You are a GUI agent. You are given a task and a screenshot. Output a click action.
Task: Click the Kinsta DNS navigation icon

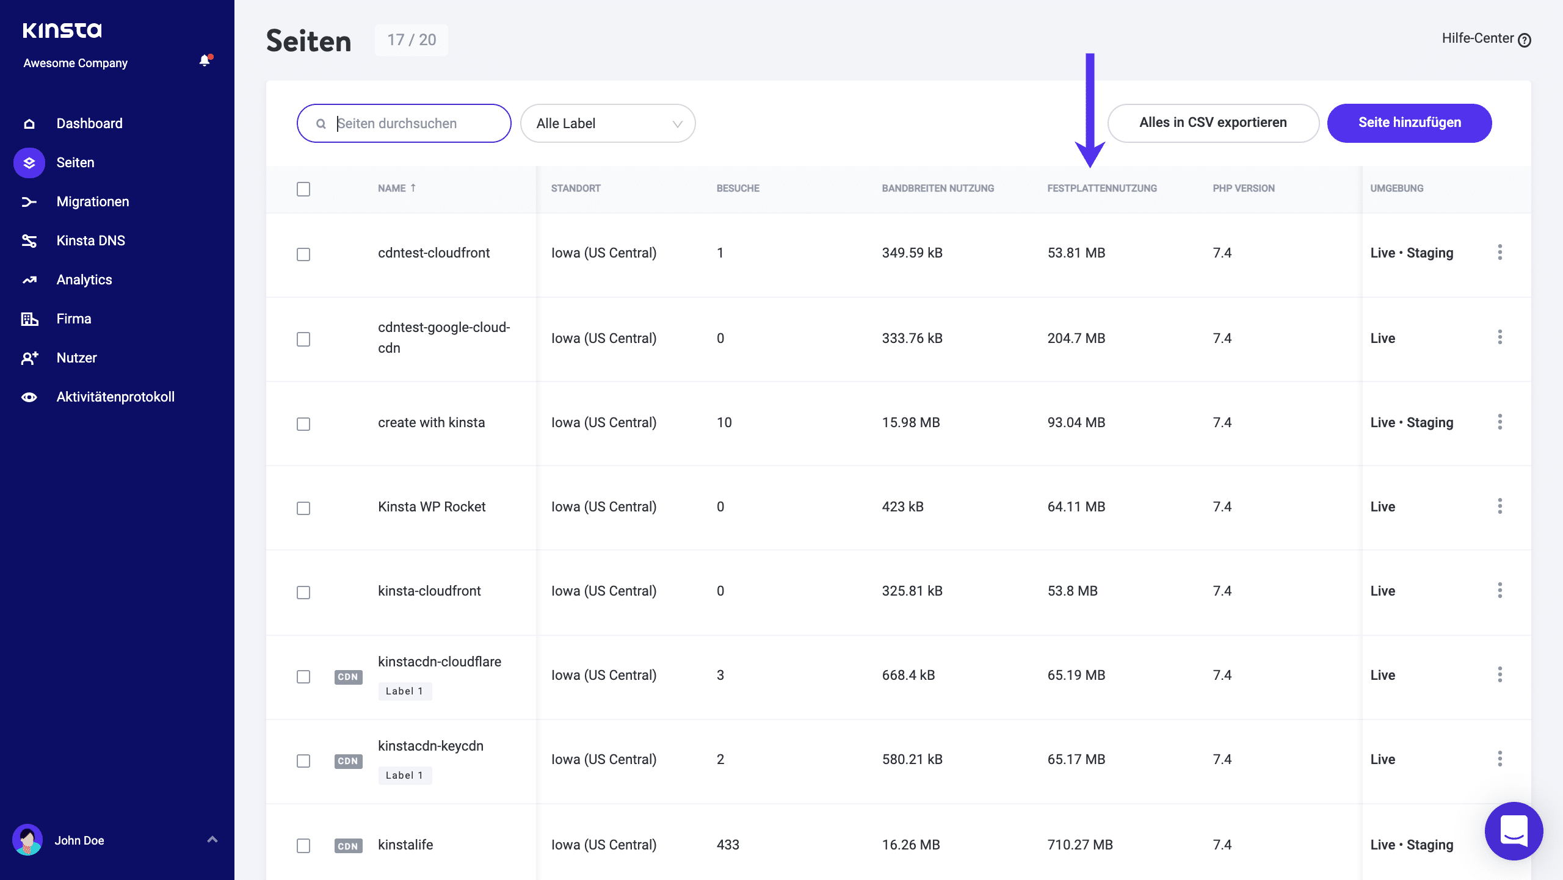29,240
